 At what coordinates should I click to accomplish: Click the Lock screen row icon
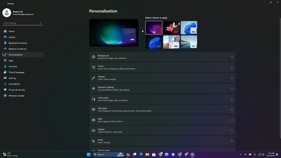click(94, 99)
